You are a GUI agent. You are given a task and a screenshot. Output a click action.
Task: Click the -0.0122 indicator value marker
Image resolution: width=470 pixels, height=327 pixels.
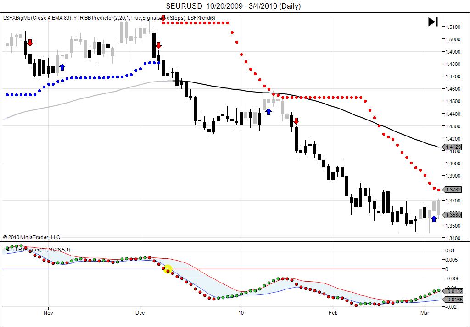point(453,291)
